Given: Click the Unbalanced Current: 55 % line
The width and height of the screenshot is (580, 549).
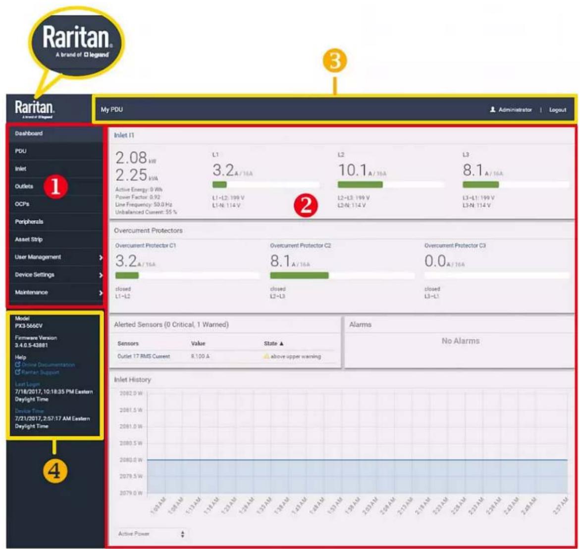Looking at the screenshot, I should click(146, 212).
